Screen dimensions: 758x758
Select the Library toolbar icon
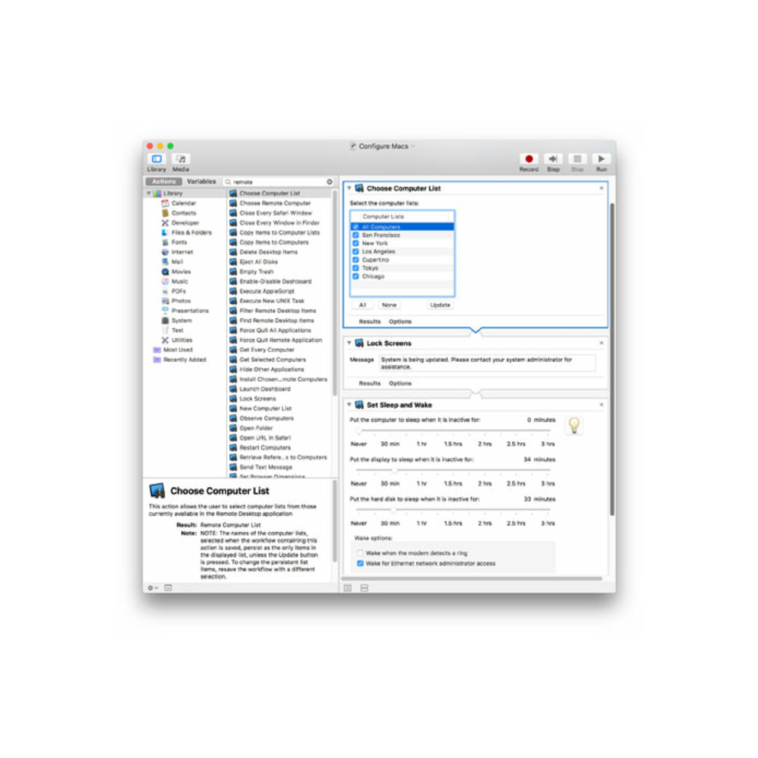pyautogui.click(x=156, y=159)
